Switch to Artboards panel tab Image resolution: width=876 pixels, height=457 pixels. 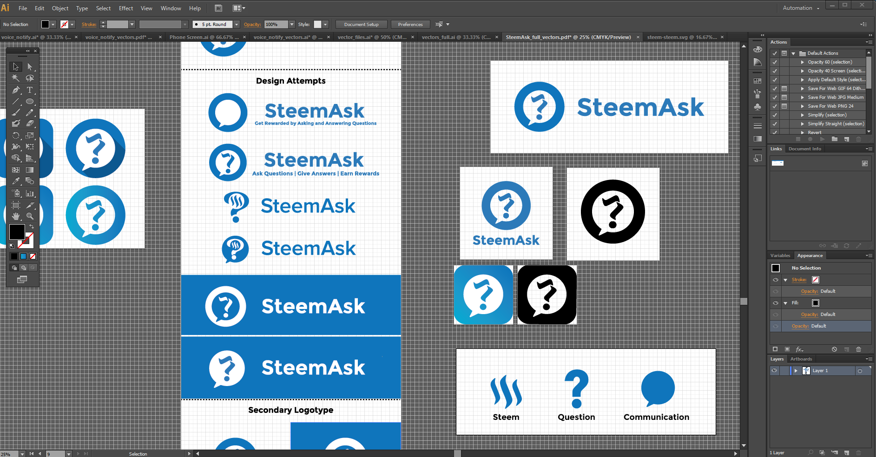[x=801, y=359]
